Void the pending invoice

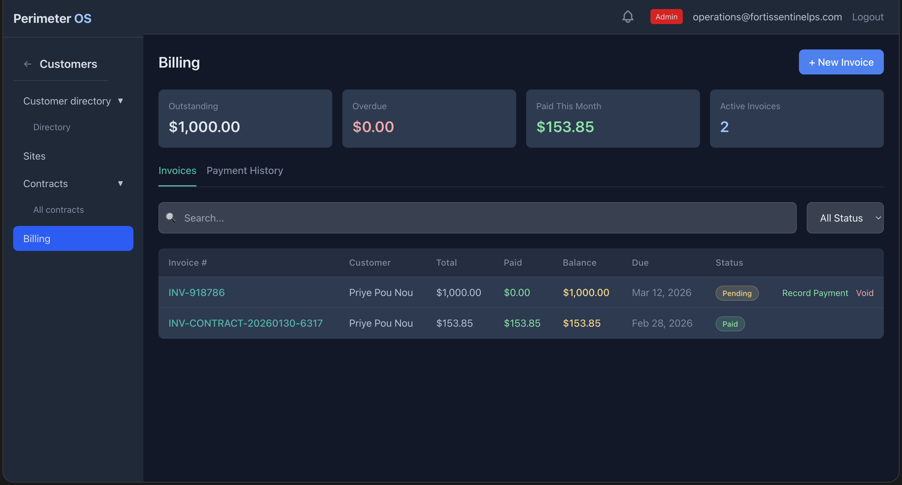coord(864,293)
